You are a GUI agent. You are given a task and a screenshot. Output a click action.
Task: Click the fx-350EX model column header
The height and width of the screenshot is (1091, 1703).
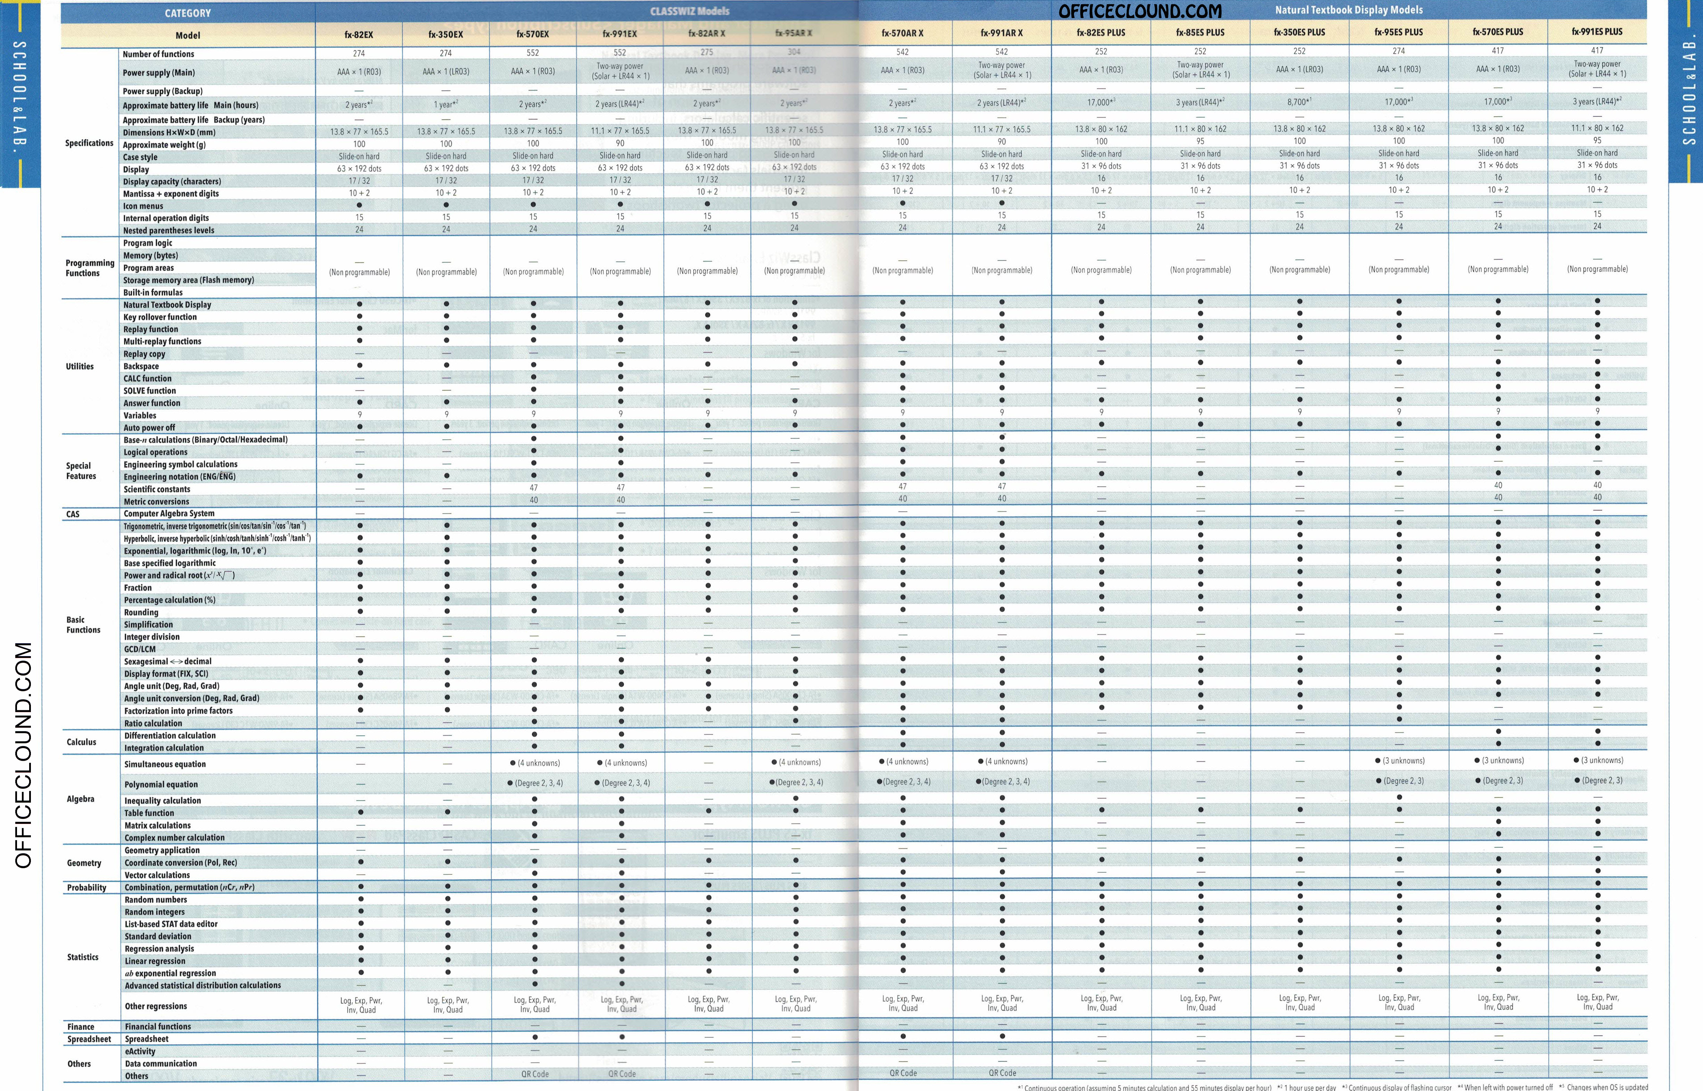pos(446,34)
